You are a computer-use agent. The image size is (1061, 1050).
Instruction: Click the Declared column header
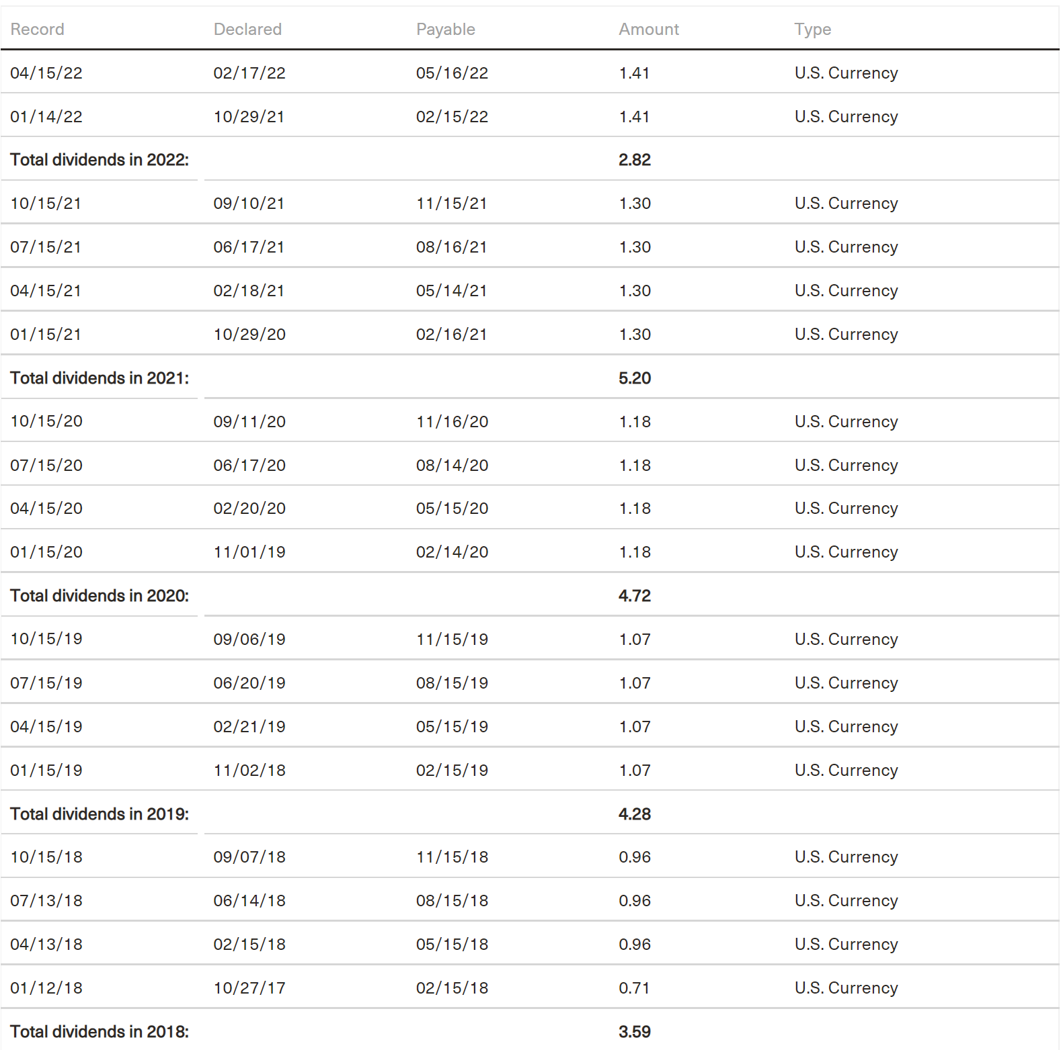click(x=247, y=30)
